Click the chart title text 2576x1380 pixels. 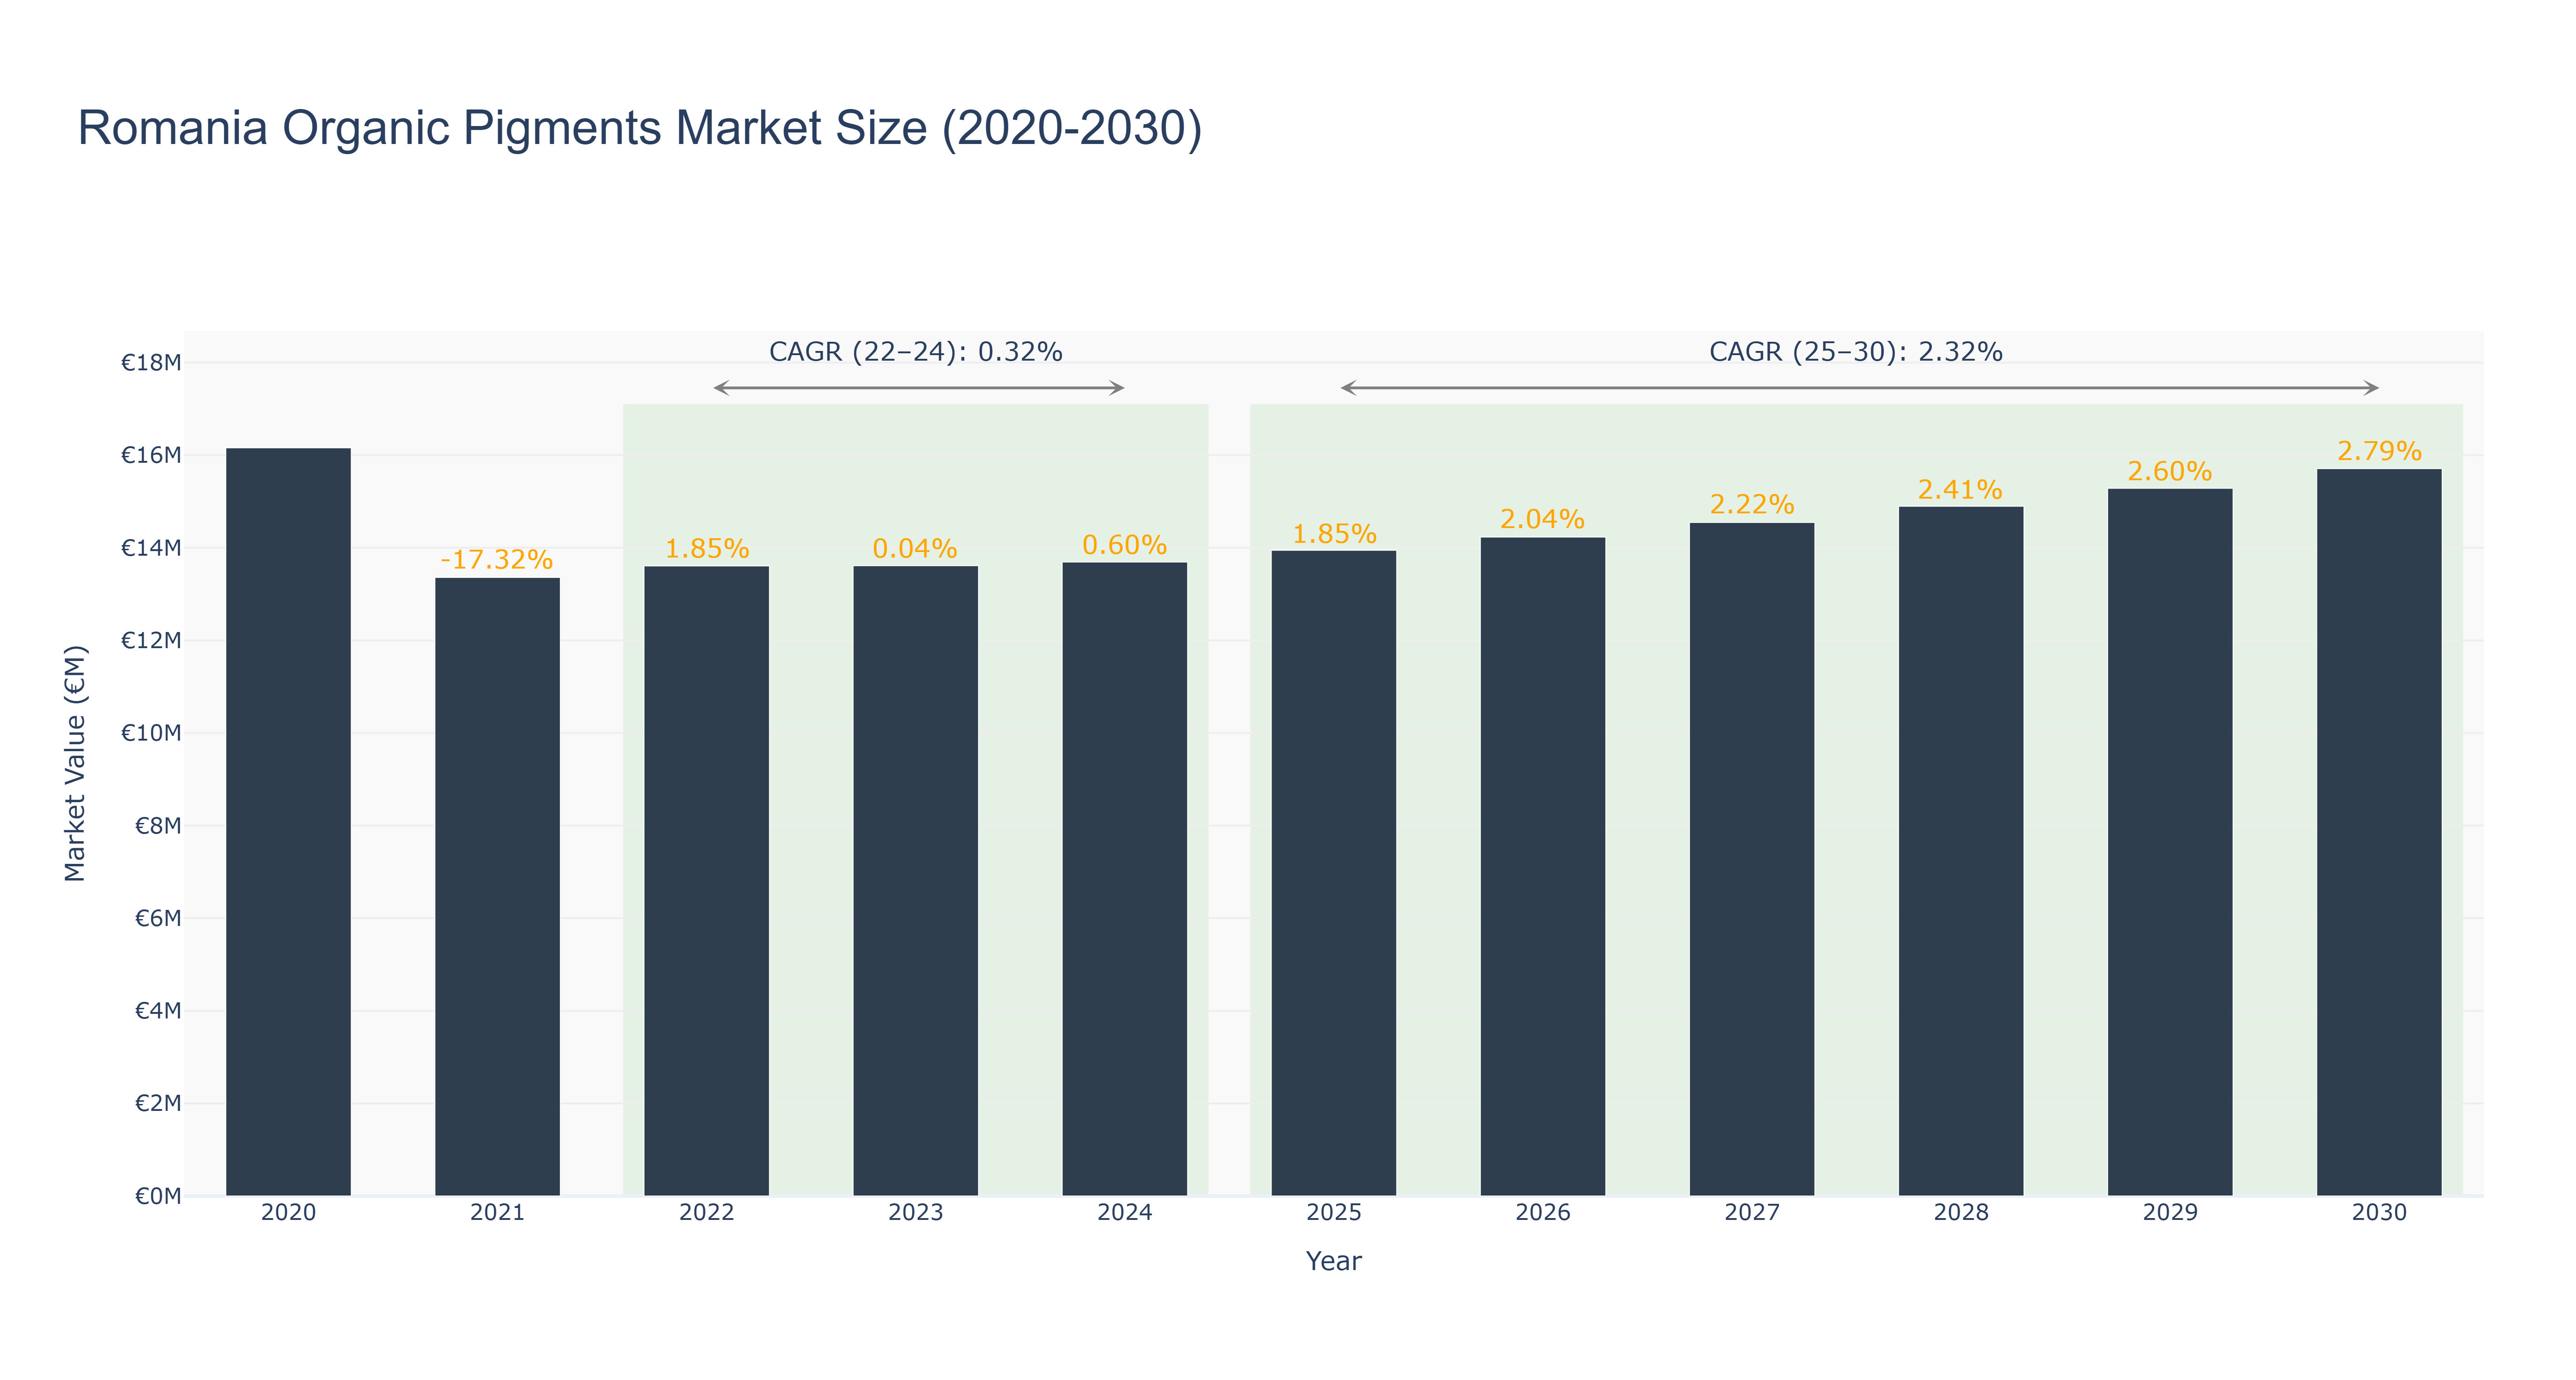tap(640, 129)
